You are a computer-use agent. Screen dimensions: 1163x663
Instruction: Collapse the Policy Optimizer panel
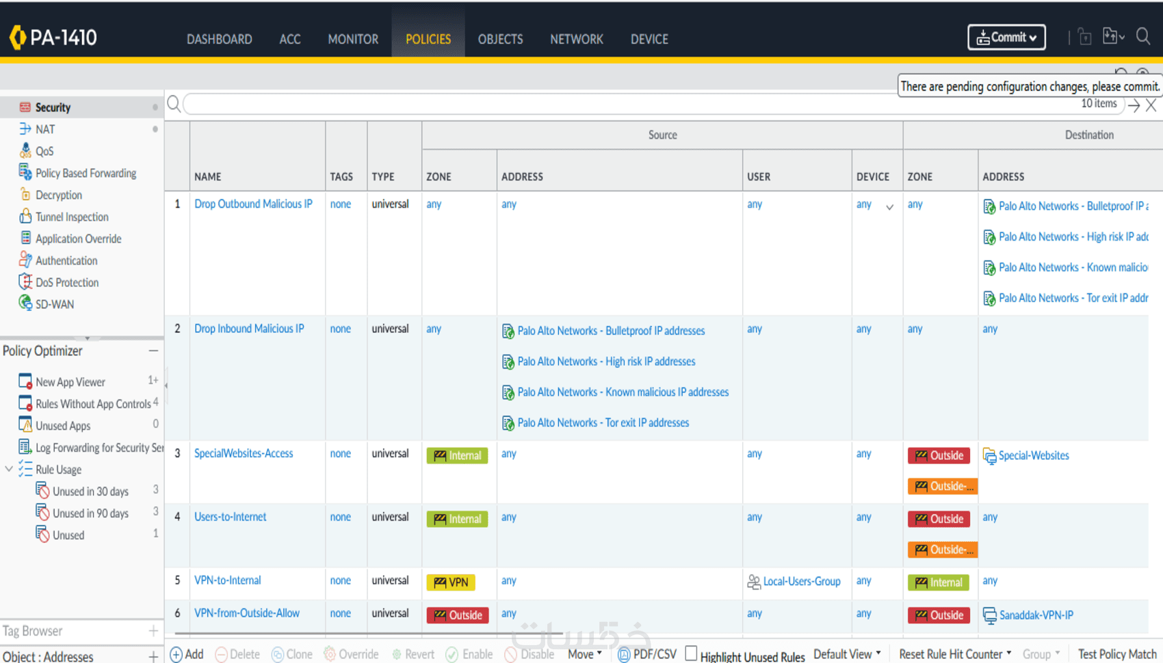click(153, 351)
